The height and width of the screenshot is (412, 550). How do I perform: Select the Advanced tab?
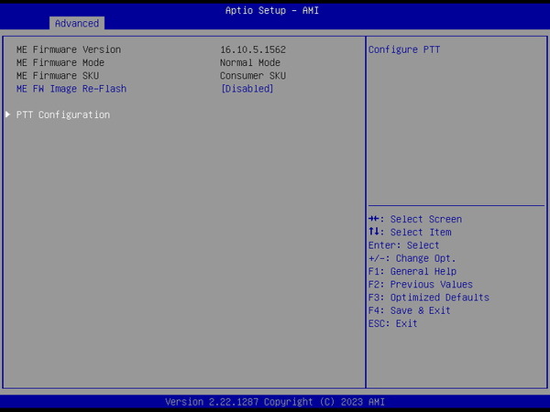click(77, 24)
